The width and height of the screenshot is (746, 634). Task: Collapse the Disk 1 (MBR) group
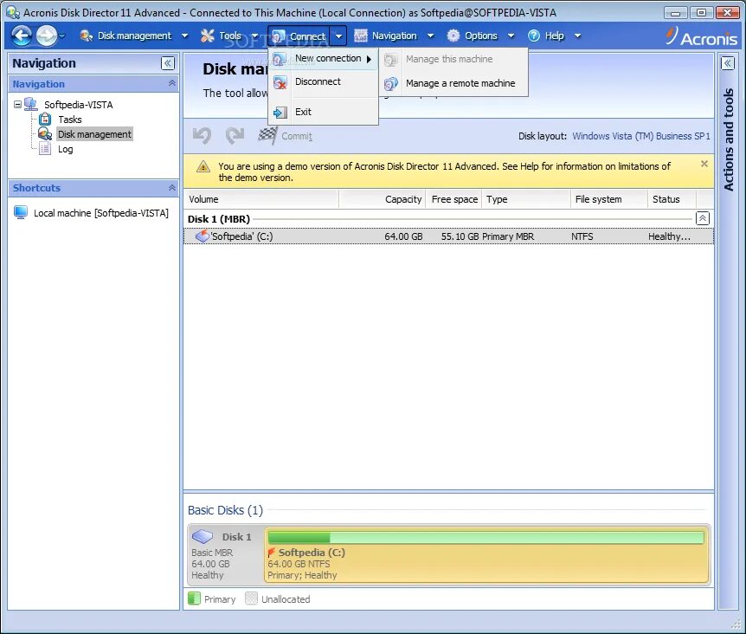[702, 218]
